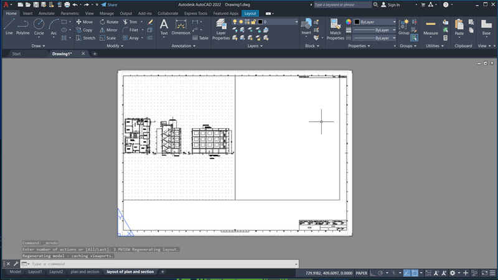Toggle clean screen in status bar
The height and width of the screenshot is (280, 498).
pos(485,273)
